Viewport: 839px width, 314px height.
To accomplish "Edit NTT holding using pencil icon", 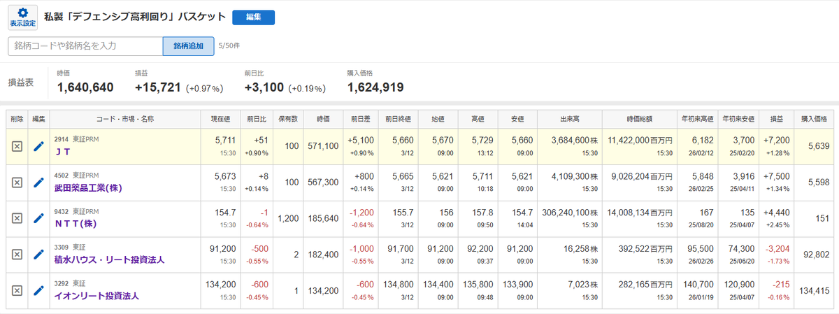I will coord(39,217).
